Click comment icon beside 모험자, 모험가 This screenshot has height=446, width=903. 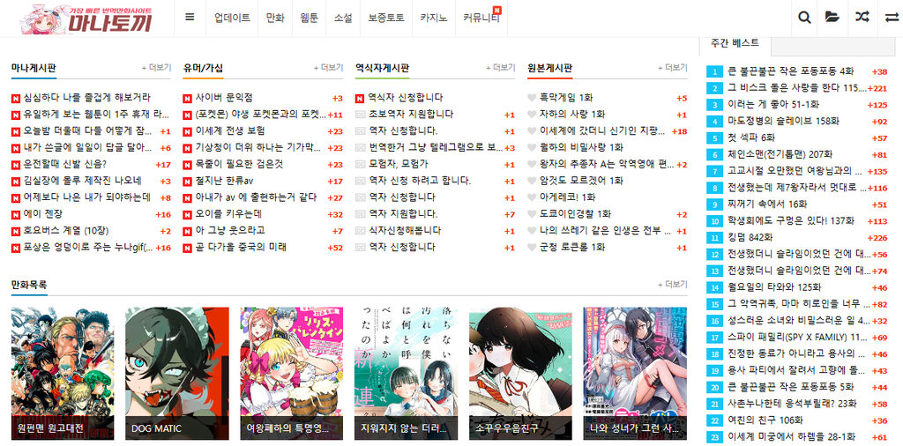361,164
